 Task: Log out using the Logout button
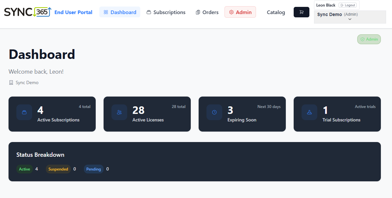347,5
